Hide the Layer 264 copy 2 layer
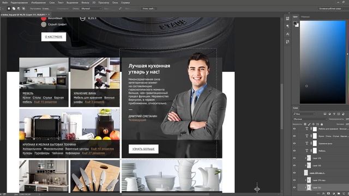 pyautogui.click(x=294, y=173)
